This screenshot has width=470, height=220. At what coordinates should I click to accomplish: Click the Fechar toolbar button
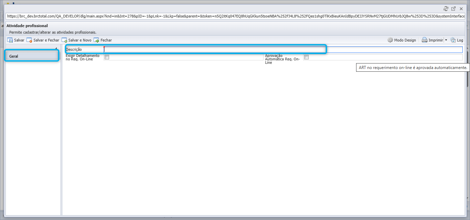point(103,40)
